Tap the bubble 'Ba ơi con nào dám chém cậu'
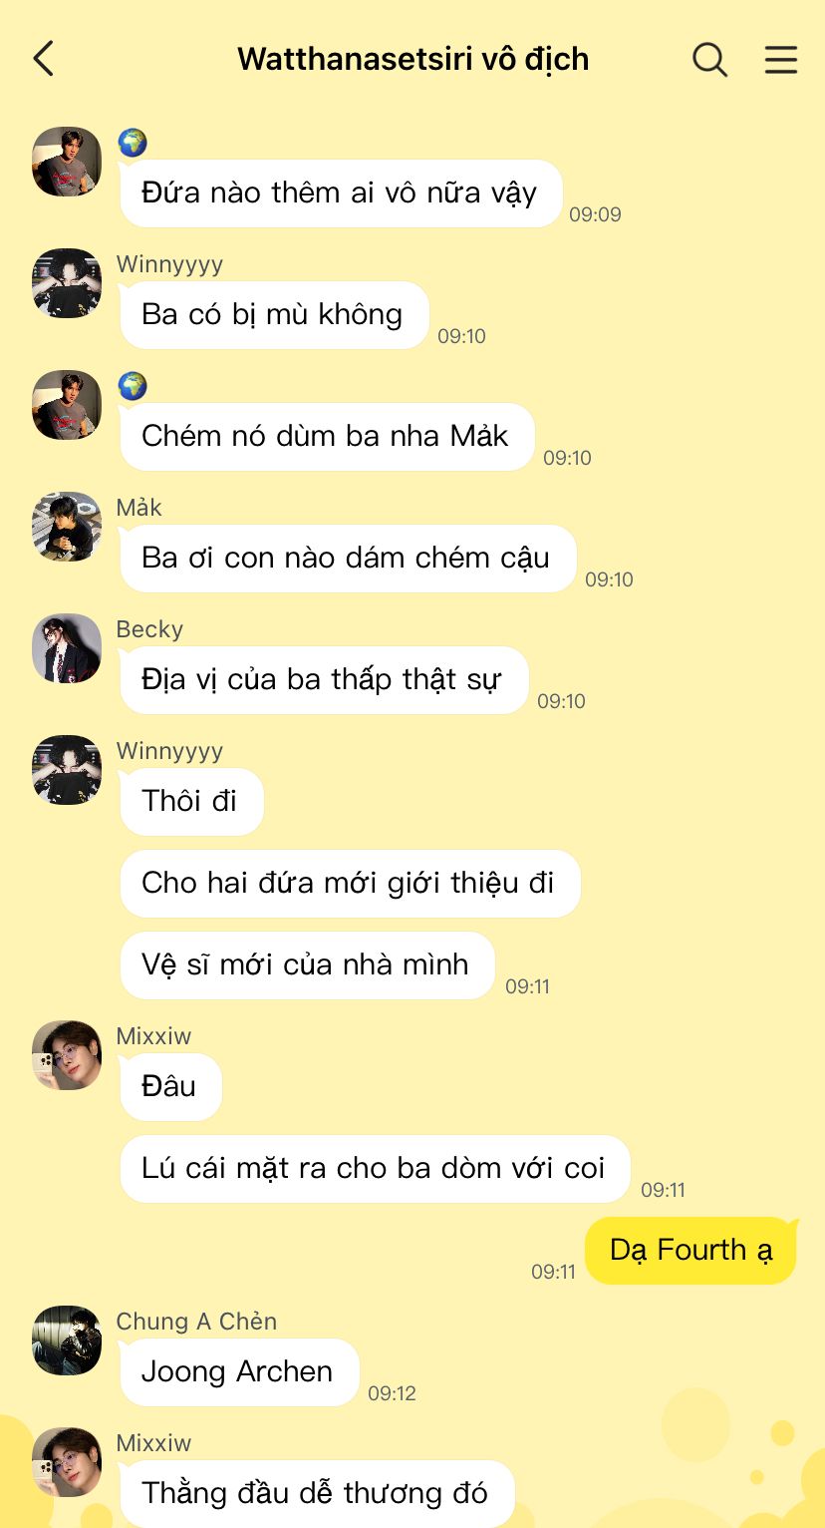825x1528 pixels. [x=348, y=559]
